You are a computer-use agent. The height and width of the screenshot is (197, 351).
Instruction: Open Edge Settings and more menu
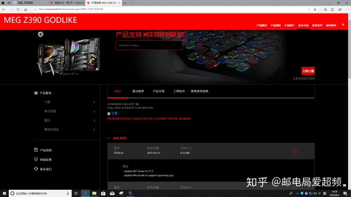click(x=347, y=9)
